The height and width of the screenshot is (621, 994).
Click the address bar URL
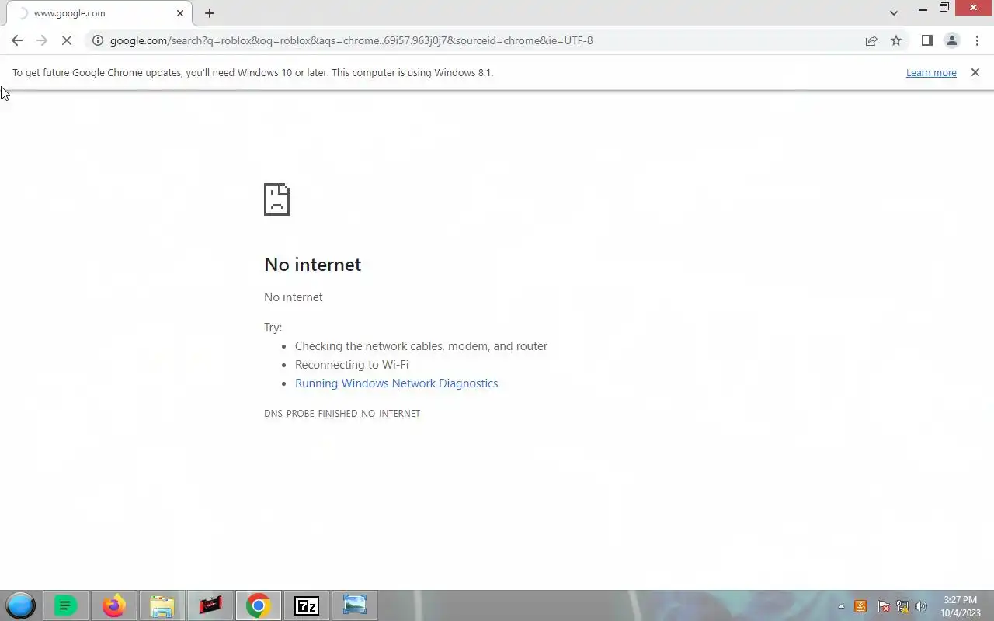tap(351, 40)
